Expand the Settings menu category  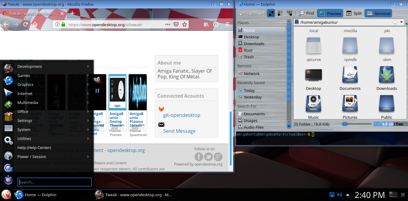[x=54, y=120]
